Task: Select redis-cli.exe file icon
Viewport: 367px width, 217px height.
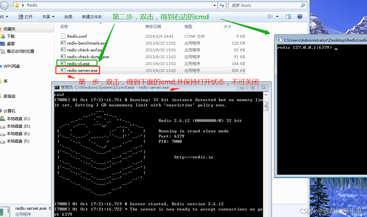Action: point(63,63)
